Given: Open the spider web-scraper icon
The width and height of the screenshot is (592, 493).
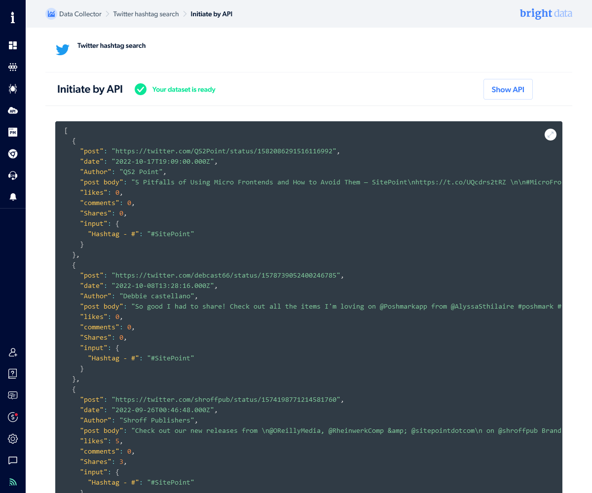Looking at the screenshot, I should tap(13, 89).
